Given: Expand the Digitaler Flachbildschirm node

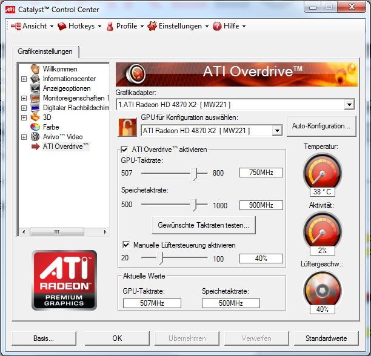Looking at the screenshot, I should [24, 108].
